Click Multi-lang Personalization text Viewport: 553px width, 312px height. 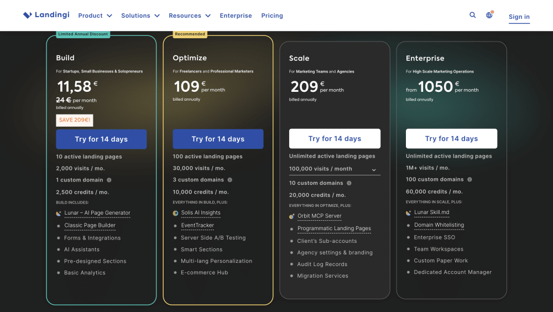click(x=217, y=261)
